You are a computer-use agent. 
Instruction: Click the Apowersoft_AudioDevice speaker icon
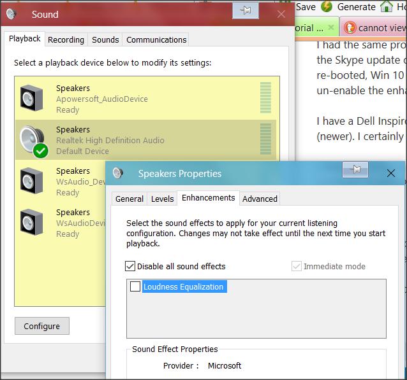pyautogui.click(x=32, y=98)
